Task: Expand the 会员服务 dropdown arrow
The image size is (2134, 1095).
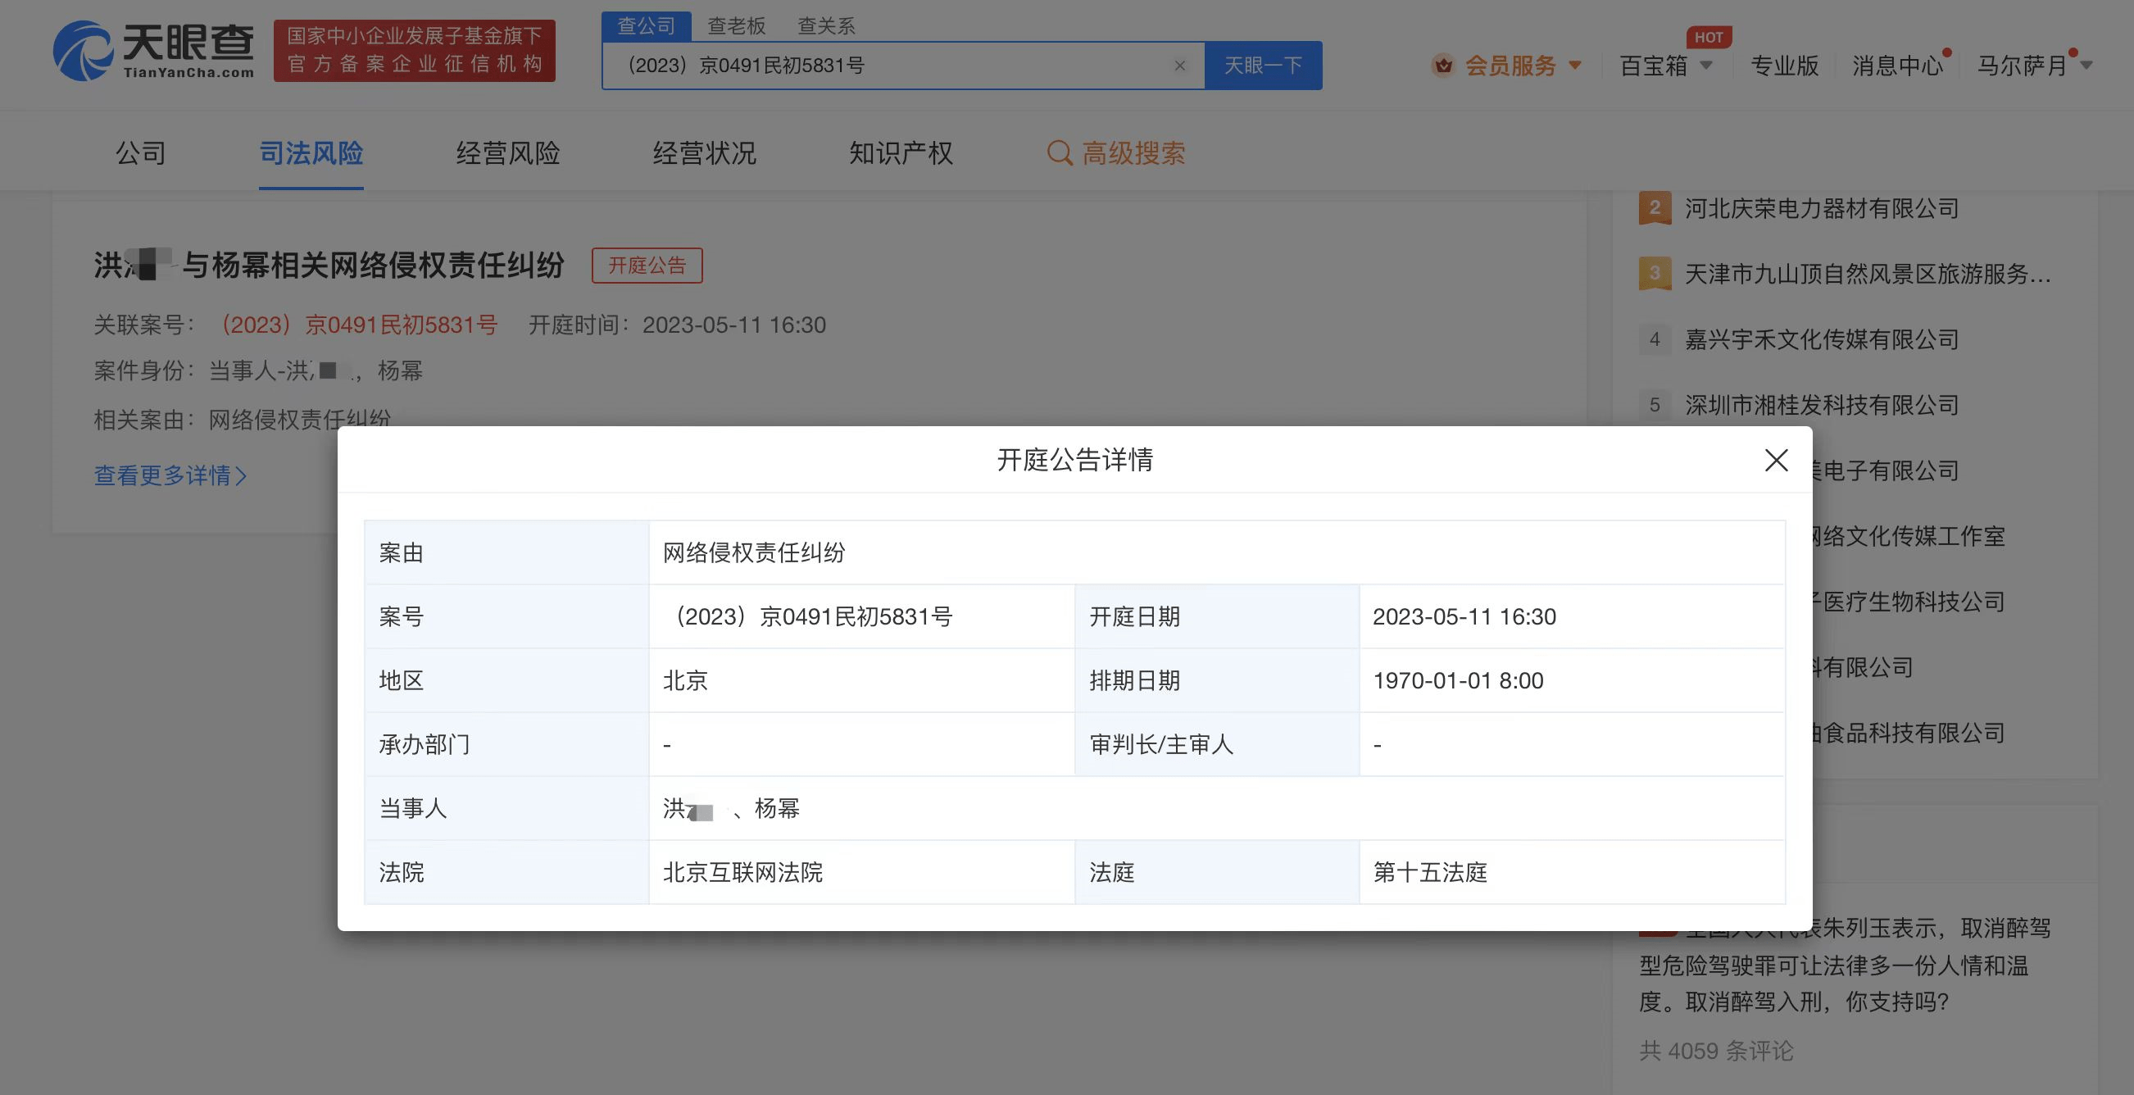Action: (1576, 66)
